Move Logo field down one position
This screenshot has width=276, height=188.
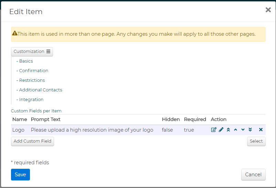point(243,130)
